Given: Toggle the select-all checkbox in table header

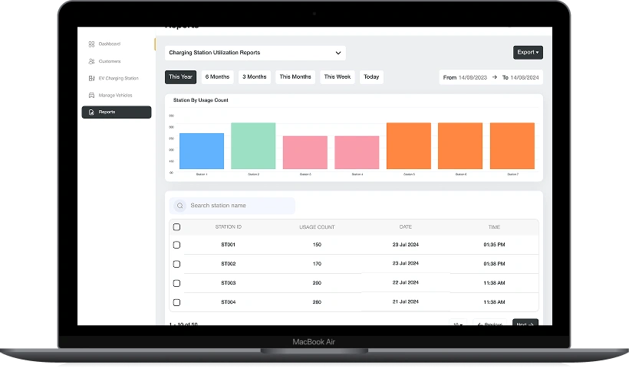Looking at the screenshot, I should click(176, 227).
